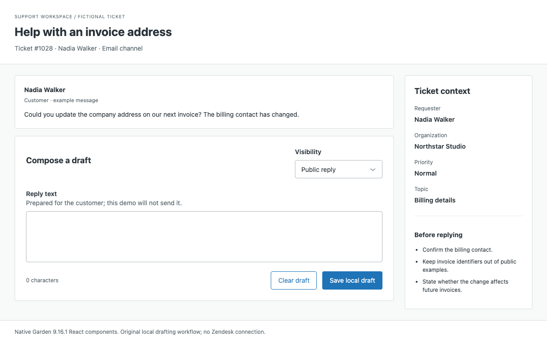547x342 pixels.
Task: Click the "Organization" label
Action: [431, 135]
